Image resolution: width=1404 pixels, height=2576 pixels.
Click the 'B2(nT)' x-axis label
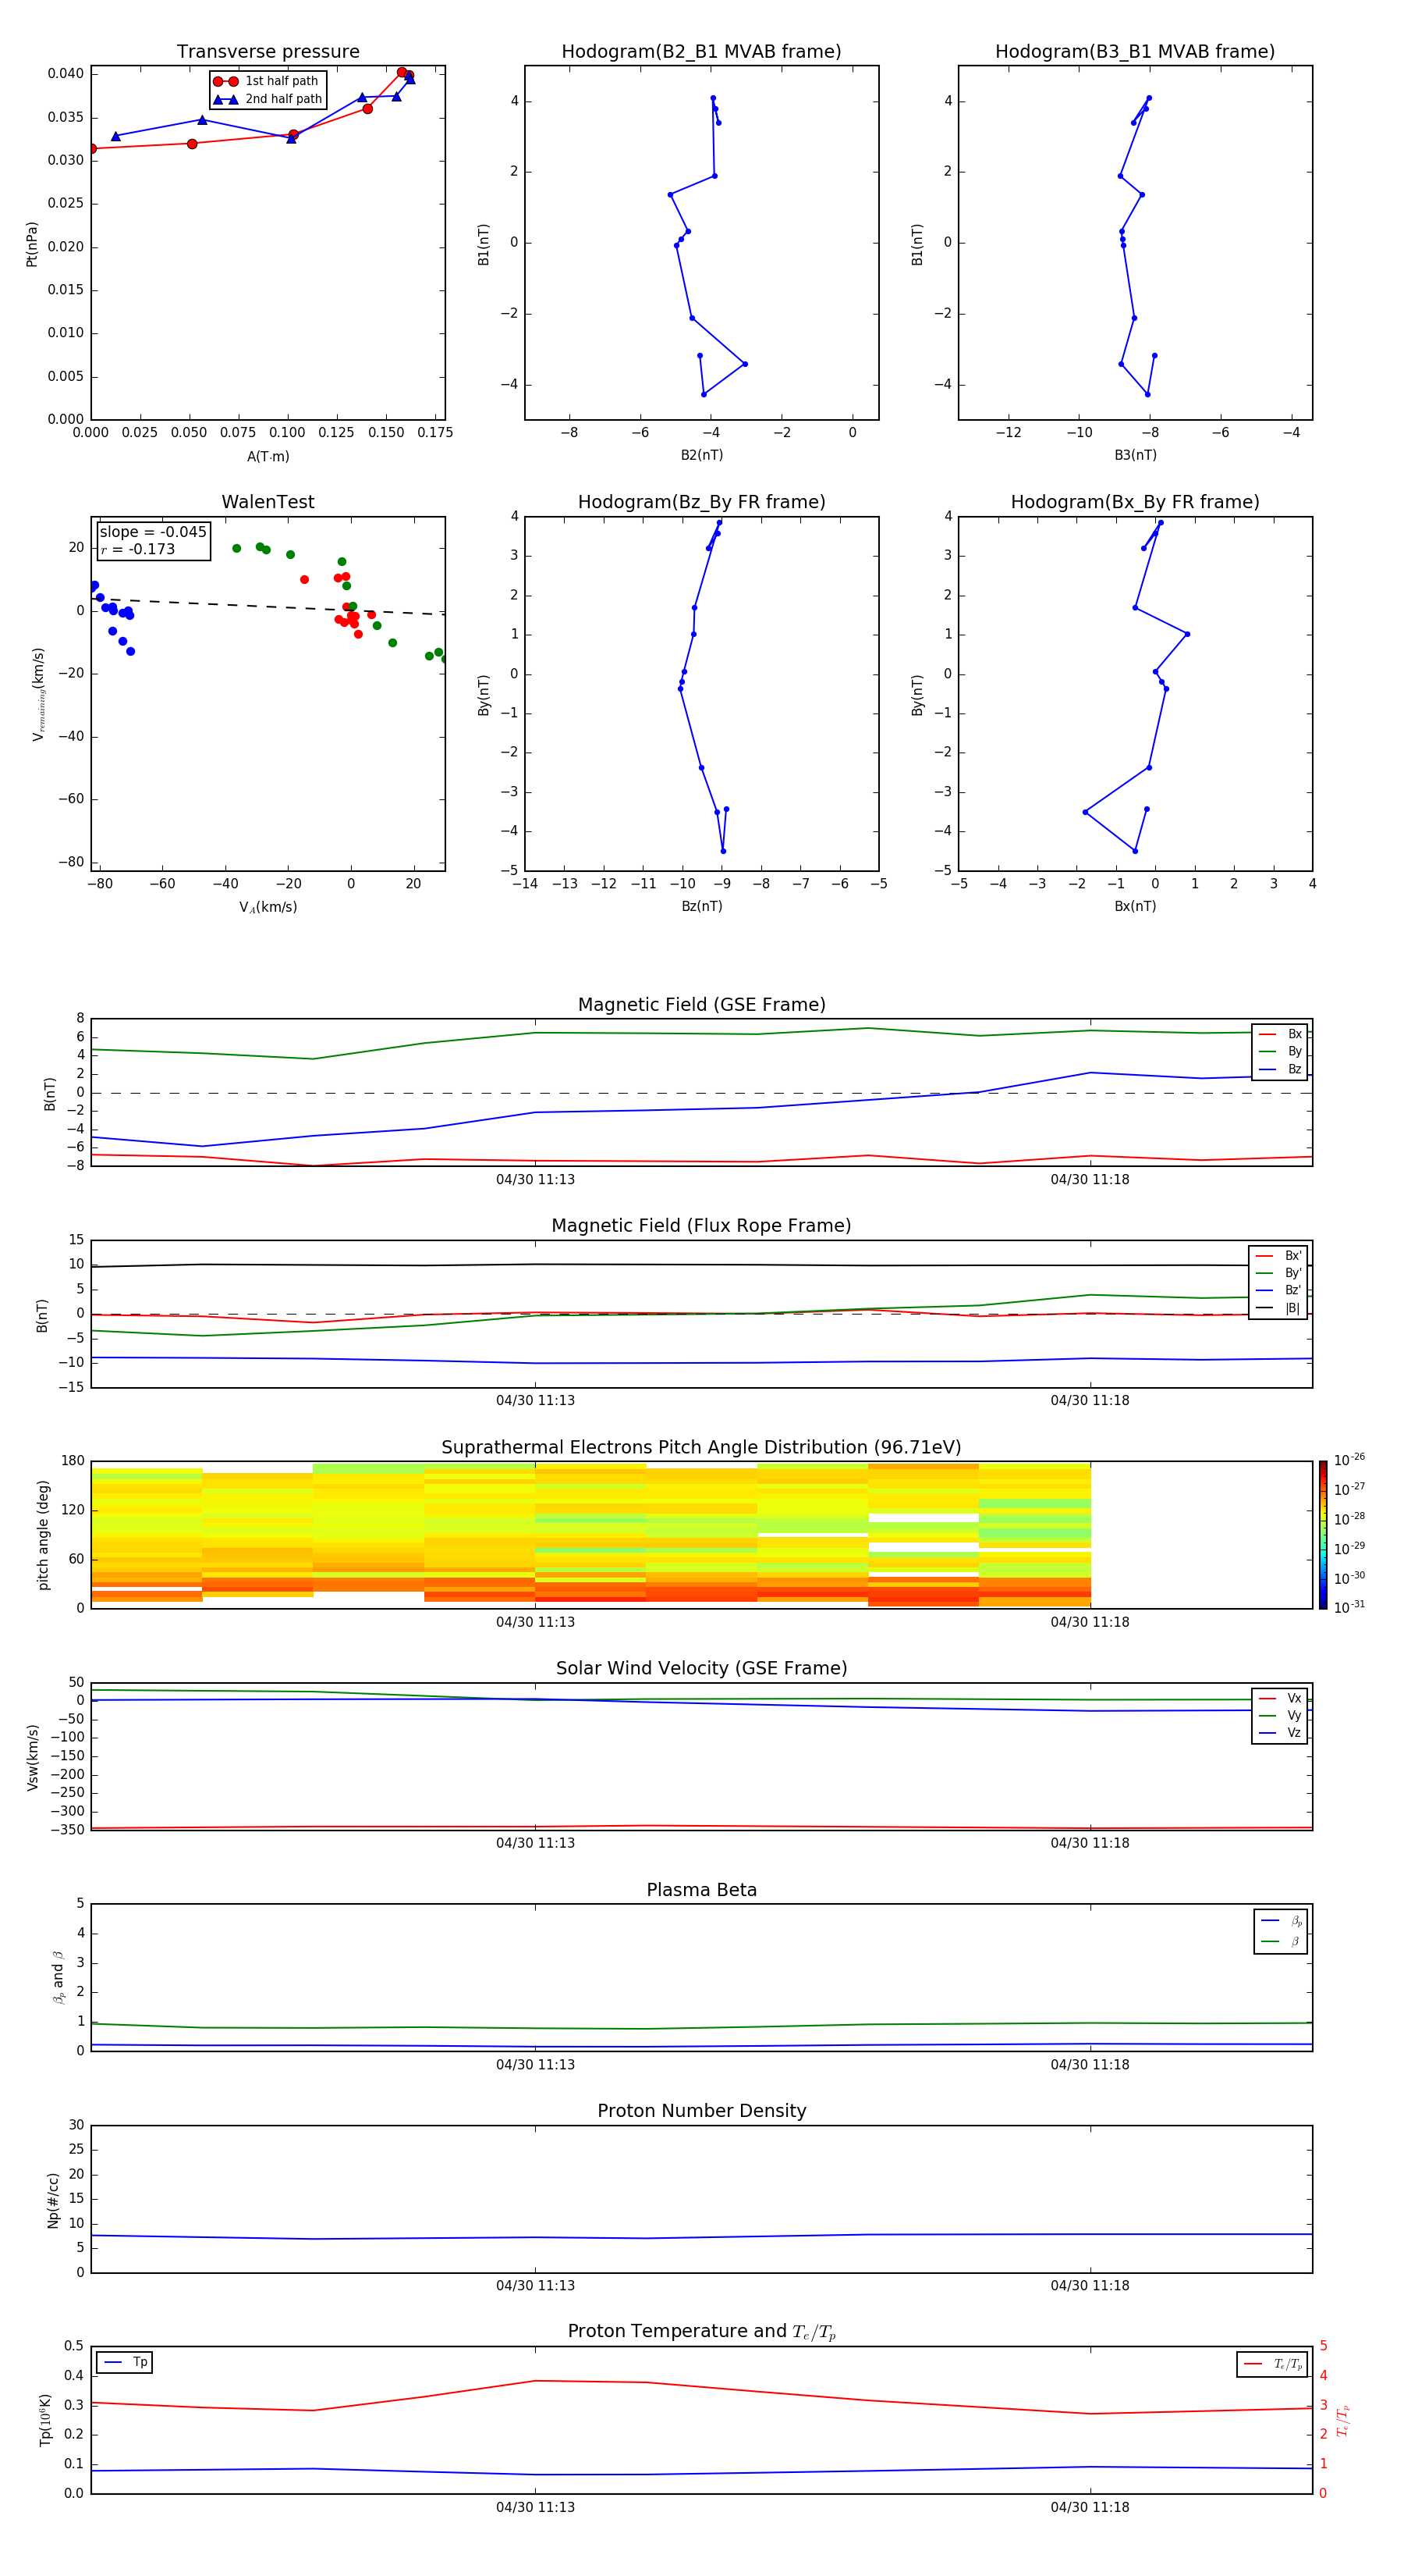pos(701,455)
